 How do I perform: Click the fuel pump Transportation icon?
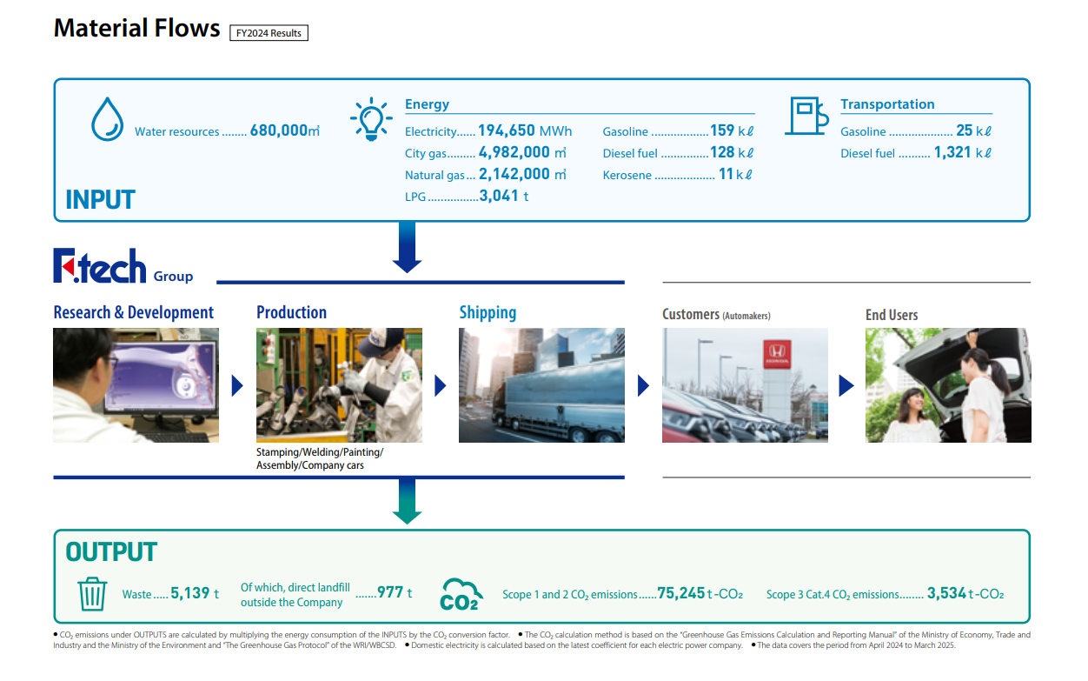click(806, 117)
